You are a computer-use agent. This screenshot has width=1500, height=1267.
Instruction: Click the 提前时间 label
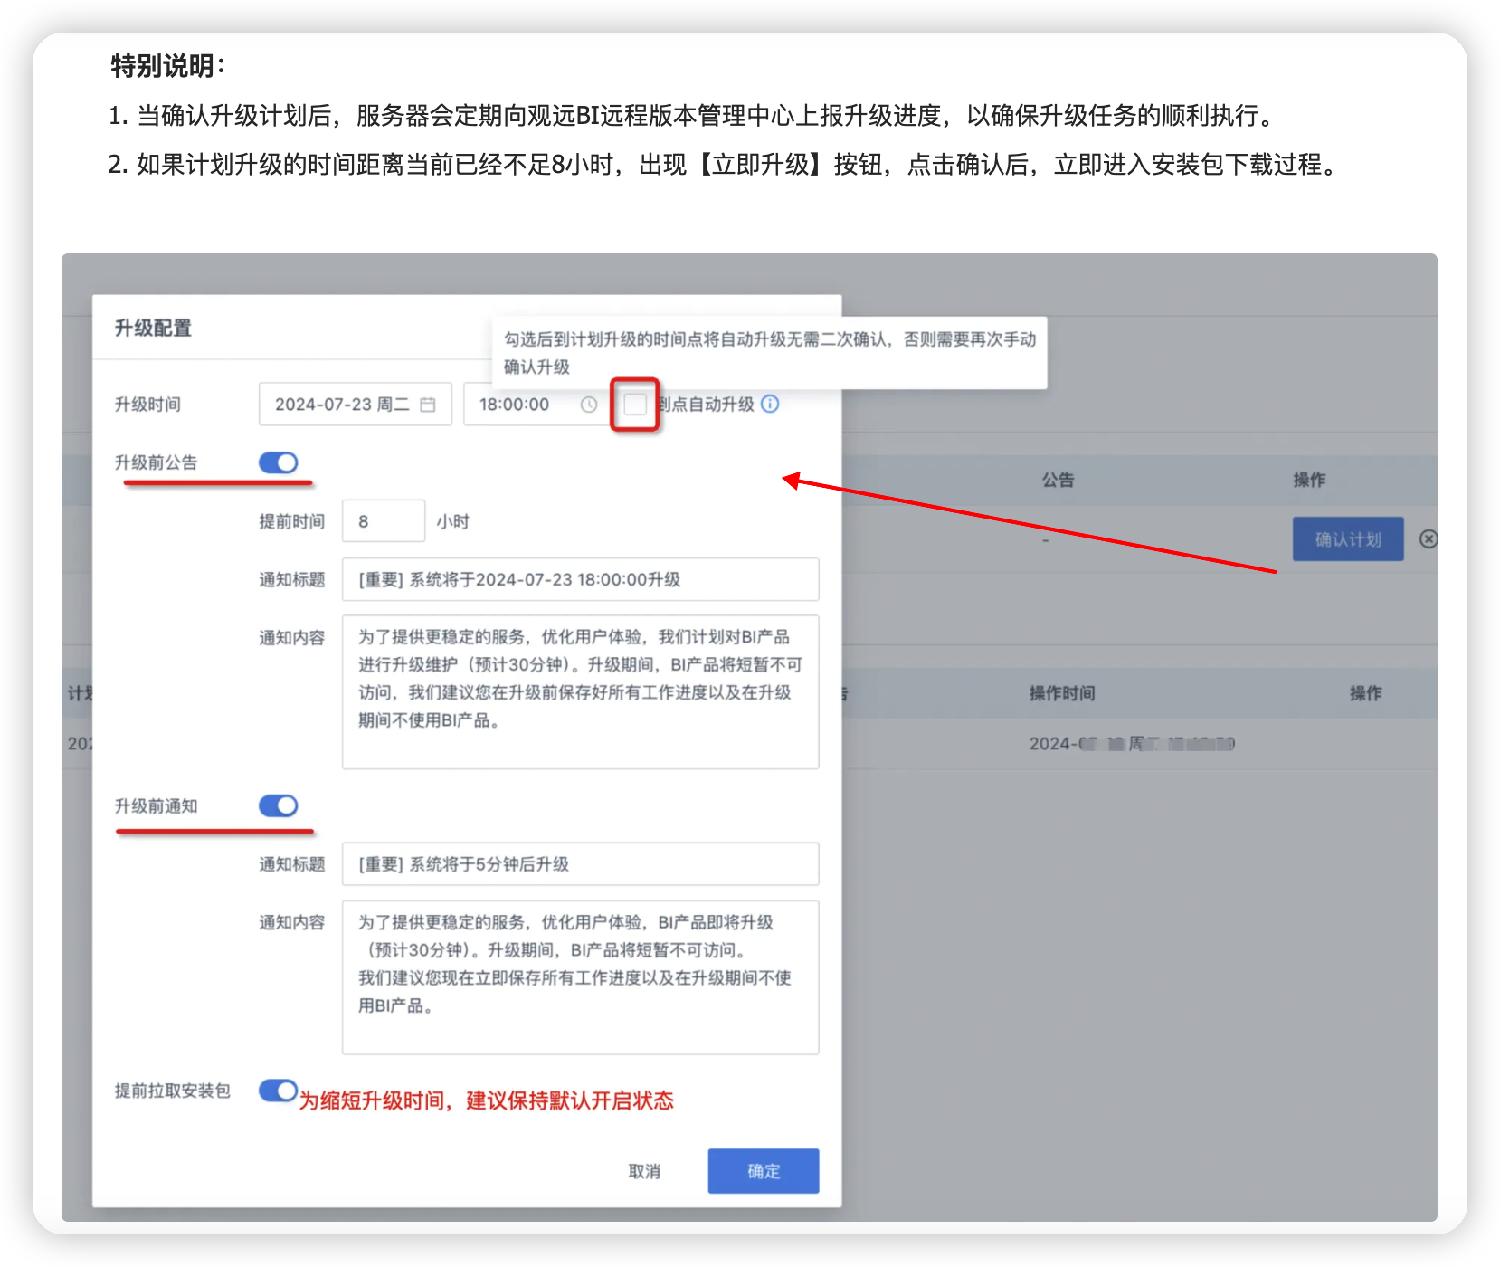click(291, 521)
